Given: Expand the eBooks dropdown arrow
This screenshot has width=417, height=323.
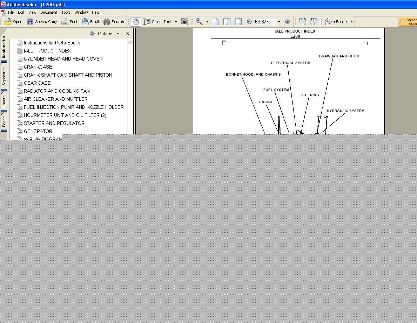Looking at the screenshot, I should pos(351,22).
